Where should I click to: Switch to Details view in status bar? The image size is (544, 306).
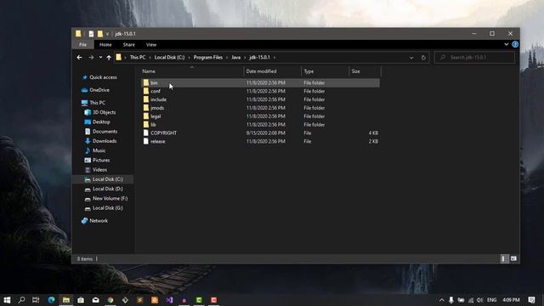[x=504, y=258]
